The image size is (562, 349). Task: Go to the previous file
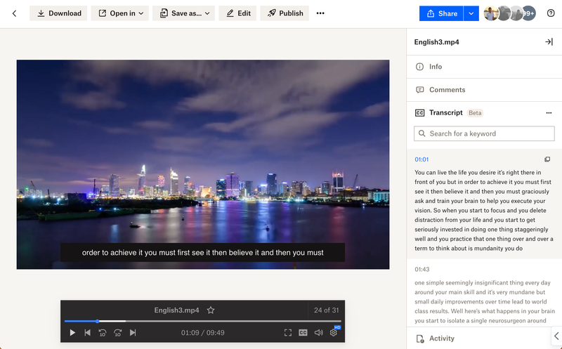point(87,333)
